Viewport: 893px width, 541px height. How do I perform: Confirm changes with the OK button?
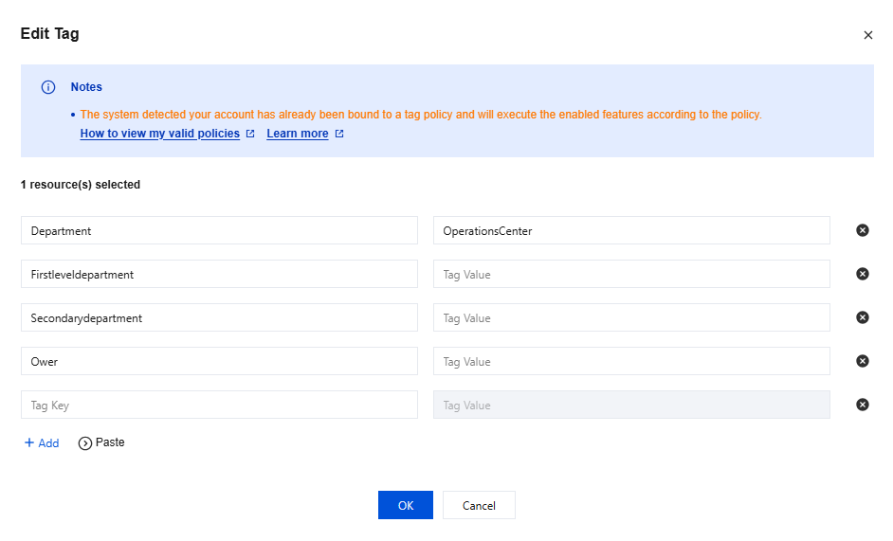pos(406,505)
